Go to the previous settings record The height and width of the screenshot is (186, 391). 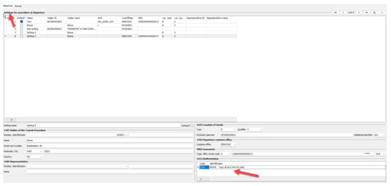(343, 12)
